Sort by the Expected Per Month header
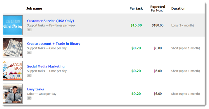209x109 pixels. point(158,8)
